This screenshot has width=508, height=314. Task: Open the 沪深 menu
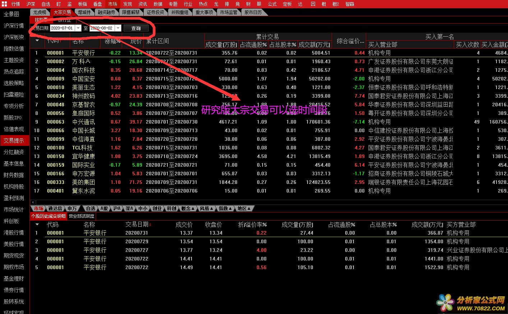31,4
